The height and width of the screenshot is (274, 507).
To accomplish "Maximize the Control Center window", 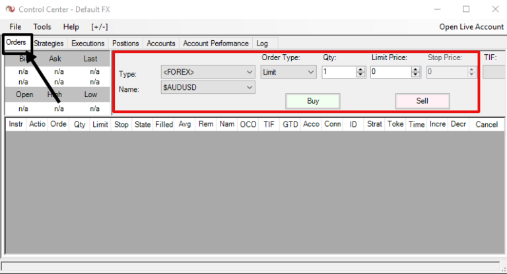I will click(x=466, y=9).
